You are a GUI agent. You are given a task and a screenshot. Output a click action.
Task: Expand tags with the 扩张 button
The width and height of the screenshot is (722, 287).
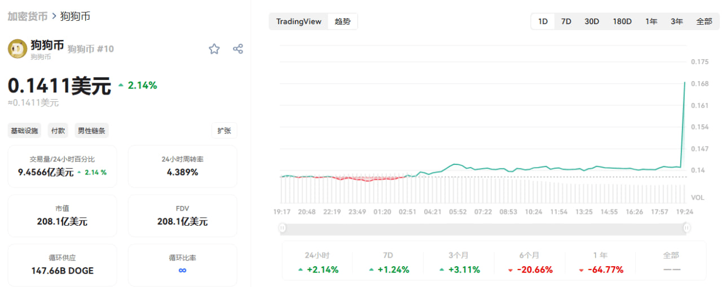[224, 131]
